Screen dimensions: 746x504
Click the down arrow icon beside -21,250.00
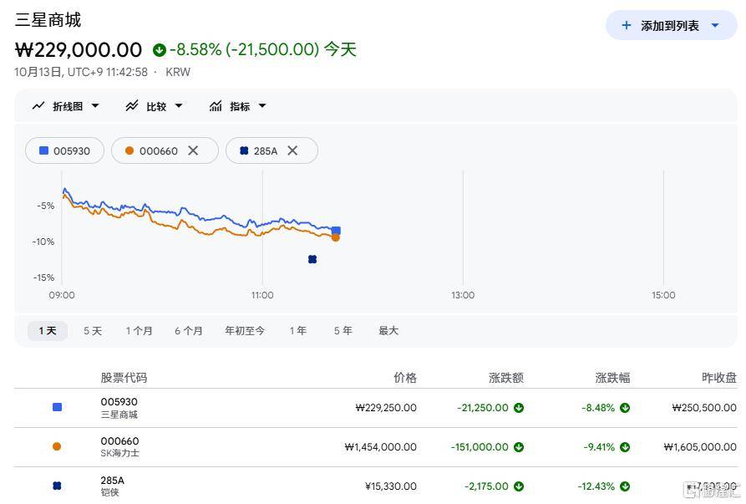(519, 408)
